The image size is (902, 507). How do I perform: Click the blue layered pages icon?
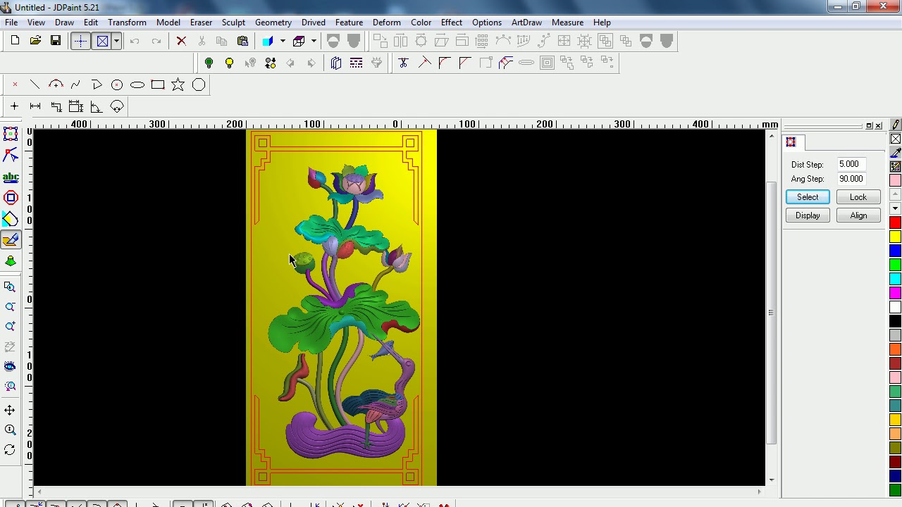[x=336, y=63]
